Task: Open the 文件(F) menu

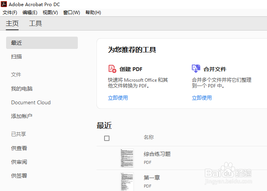Action: pos(10,13)
